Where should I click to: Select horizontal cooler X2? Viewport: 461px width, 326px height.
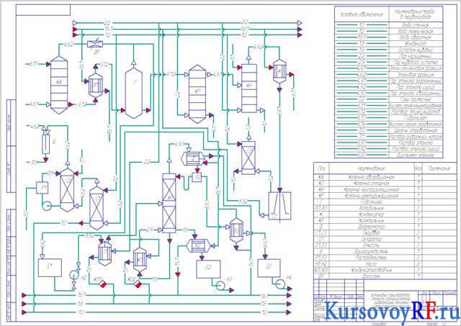click(199, 245)
